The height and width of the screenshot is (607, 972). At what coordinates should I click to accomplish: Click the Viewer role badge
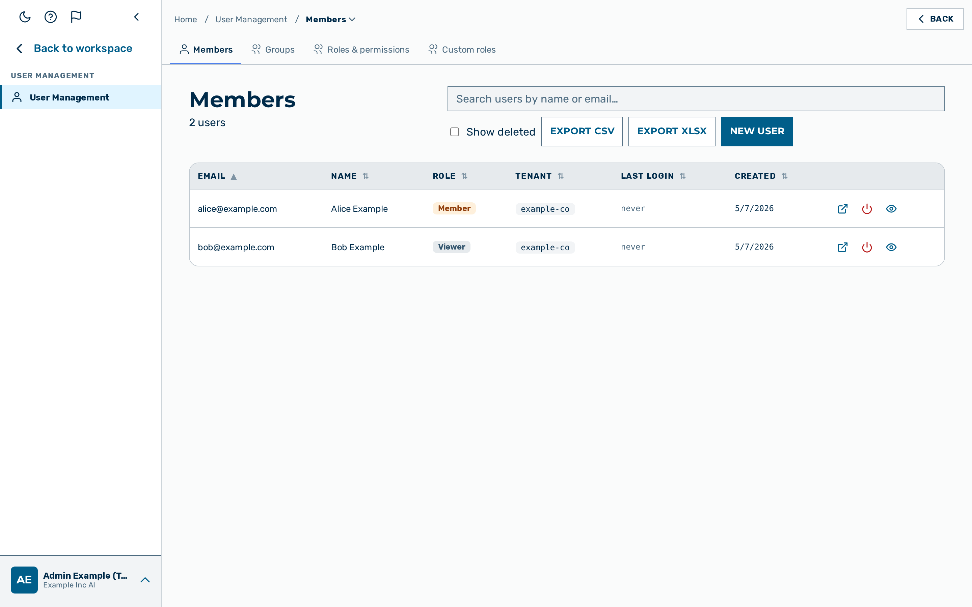(452, 247)
